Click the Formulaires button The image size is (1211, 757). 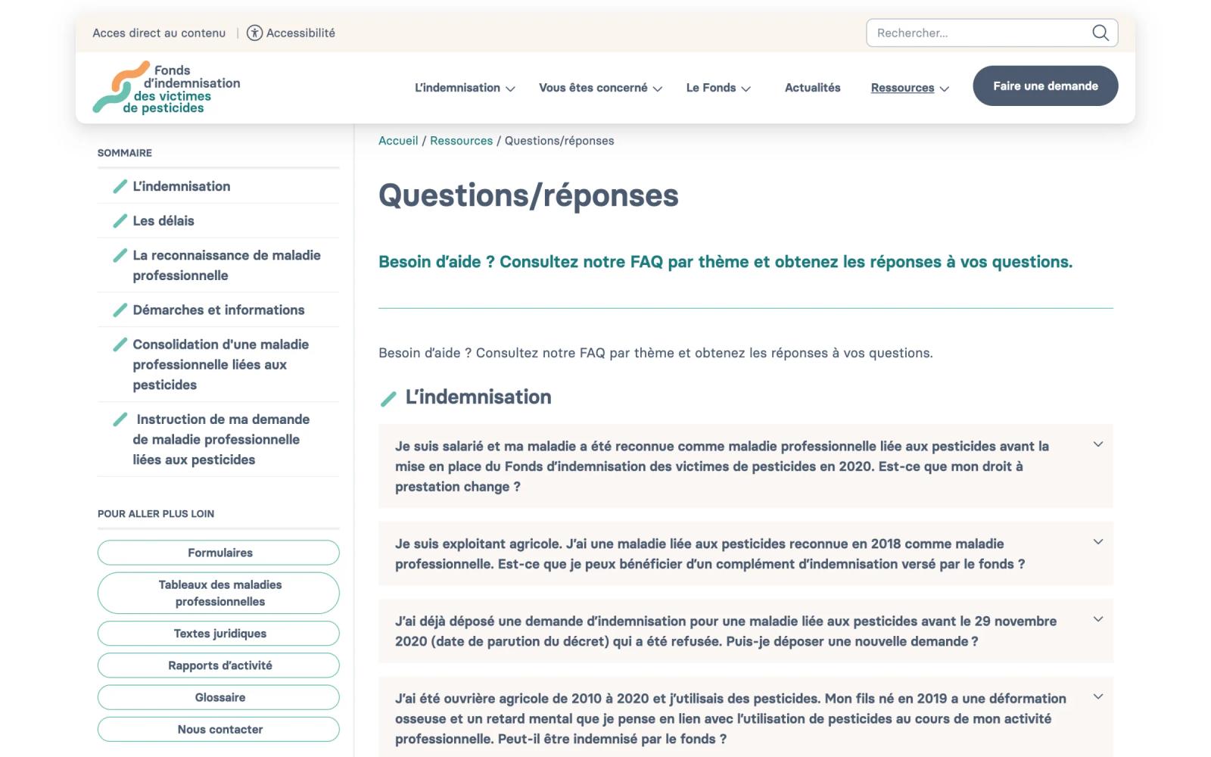point(219,553)
